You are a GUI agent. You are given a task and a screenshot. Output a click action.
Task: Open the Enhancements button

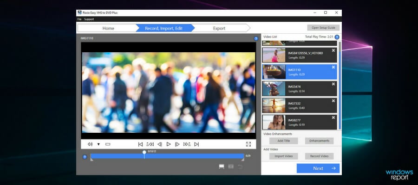[x=320, y=141]
